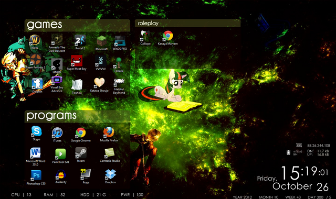
Task: Launch the Terraria shortcut
Action: pos(119,64)
